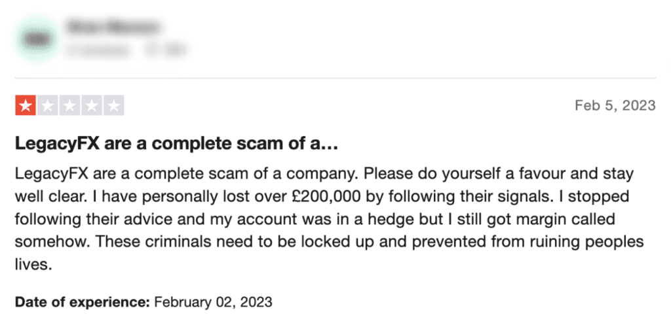Image resolution: width=671 pixels, height=321 pixels.
Task: Click the phrase "following their advice" in review
Action: (x=88, y=220)
